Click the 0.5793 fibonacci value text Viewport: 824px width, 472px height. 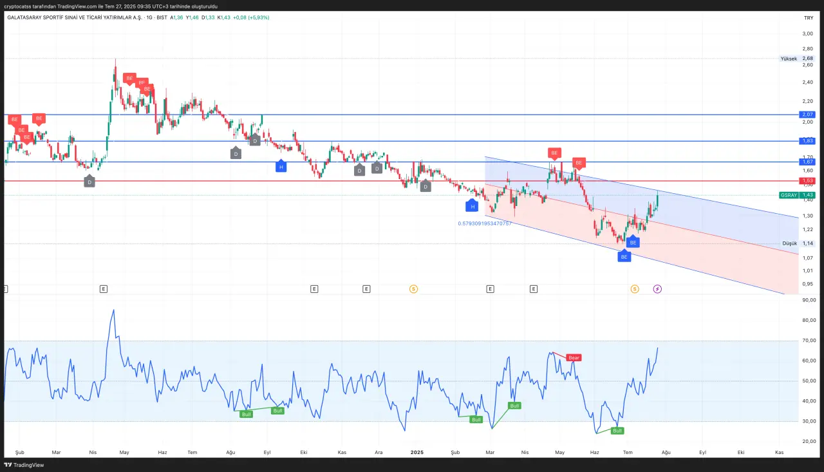click(485, 223)
